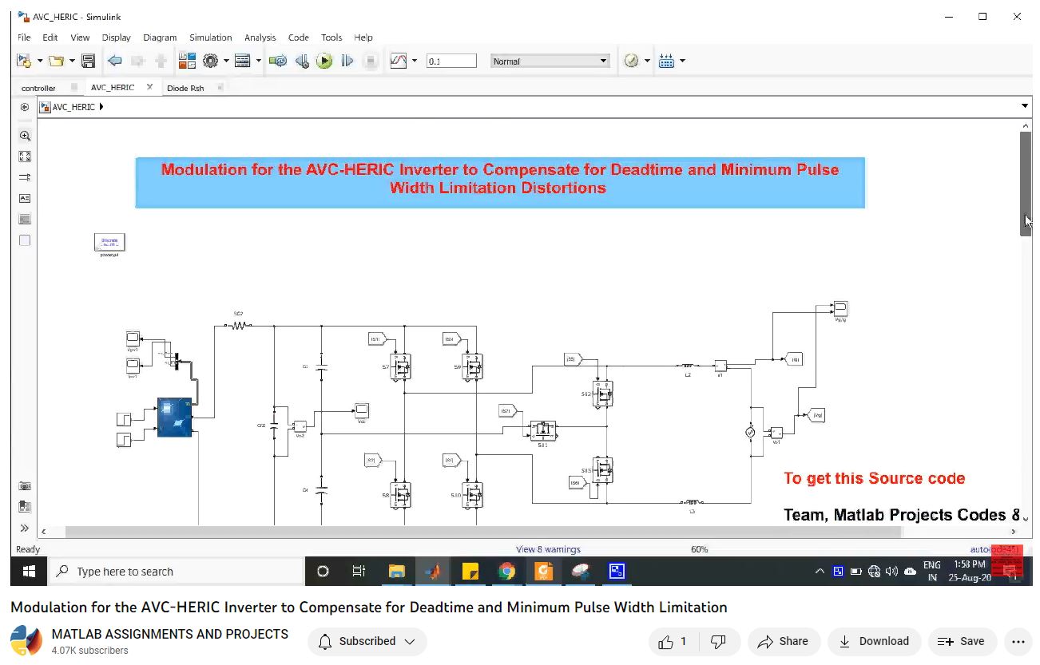Expand the Open model dropdown arrow

[x=72, y=61]
